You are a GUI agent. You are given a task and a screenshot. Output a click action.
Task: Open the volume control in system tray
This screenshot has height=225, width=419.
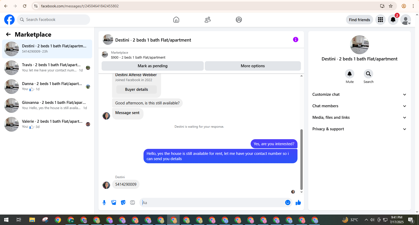tap(372, 220)
